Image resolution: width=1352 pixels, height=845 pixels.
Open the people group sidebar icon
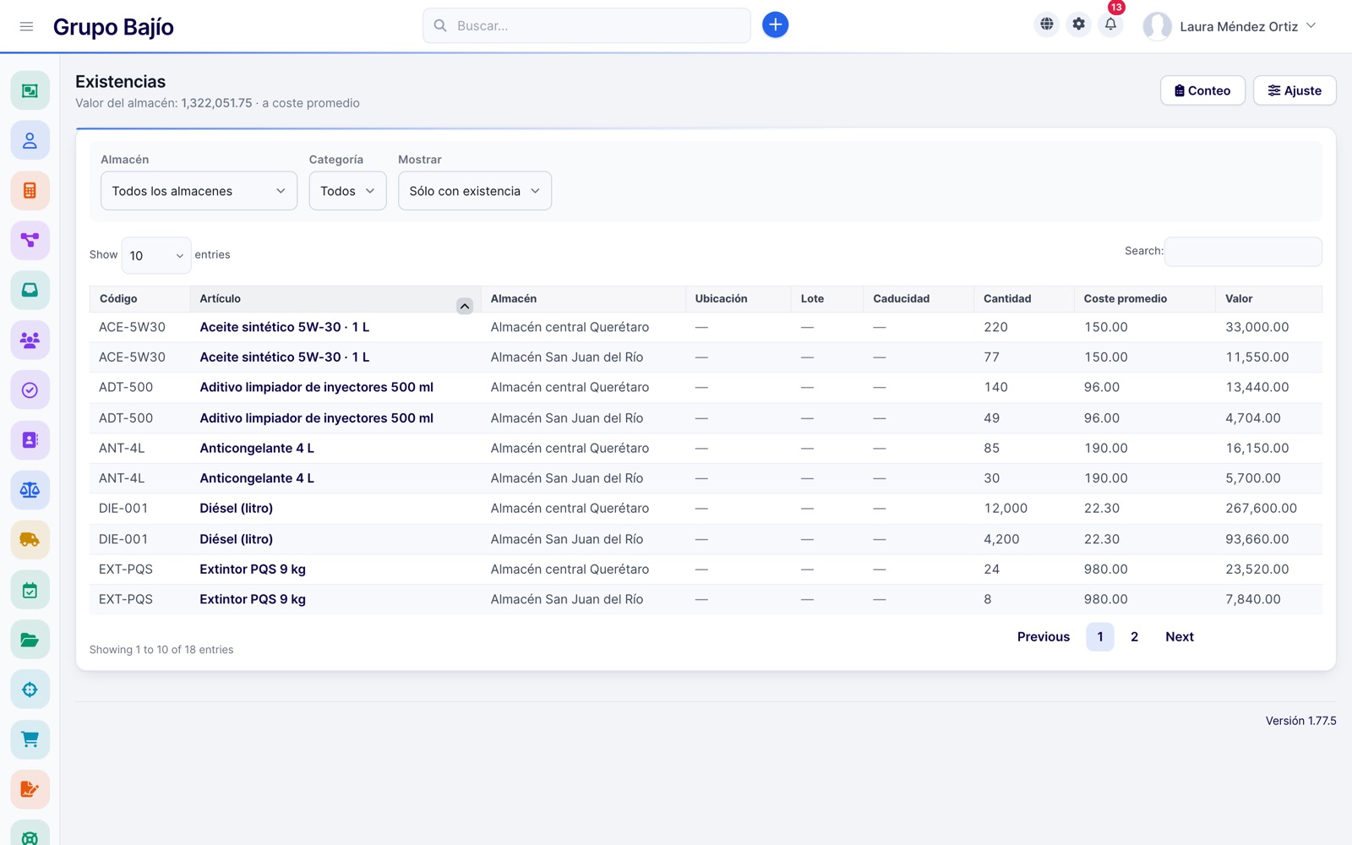click(x=30, y=340)
